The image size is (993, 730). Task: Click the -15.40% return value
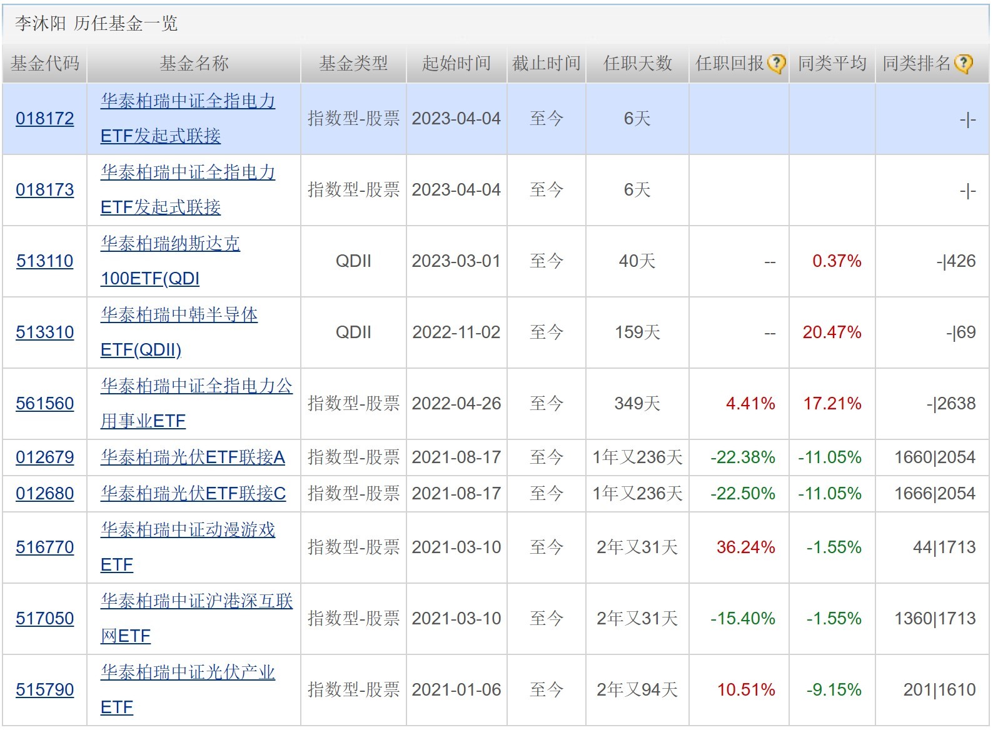point(743,619)
